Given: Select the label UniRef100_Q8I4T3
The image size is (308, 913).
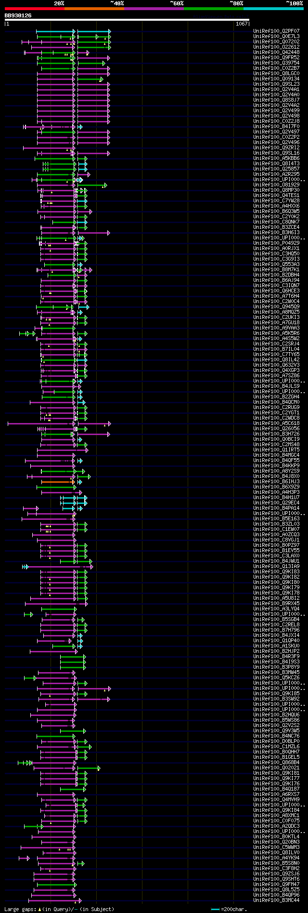Looking at the screenshot, I should point(276,164).
